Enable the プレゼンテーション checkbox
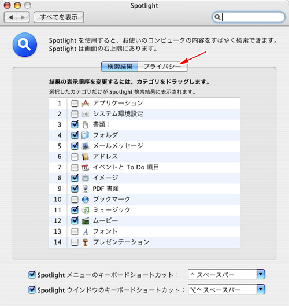This screenshot has height=306, width=289. [75, 242]
